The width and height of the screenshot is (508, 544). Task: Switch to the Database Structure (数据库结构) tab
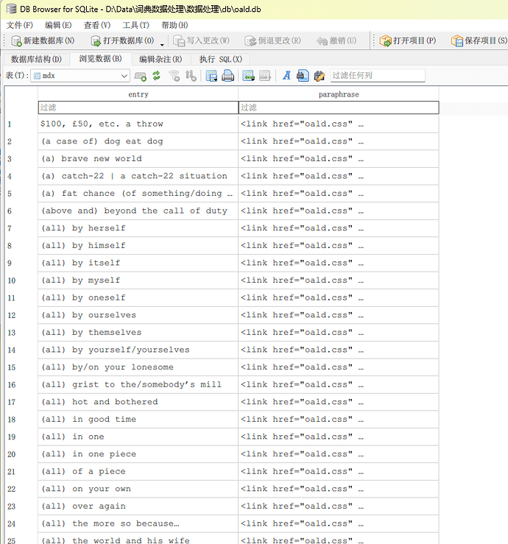point(36,60)
